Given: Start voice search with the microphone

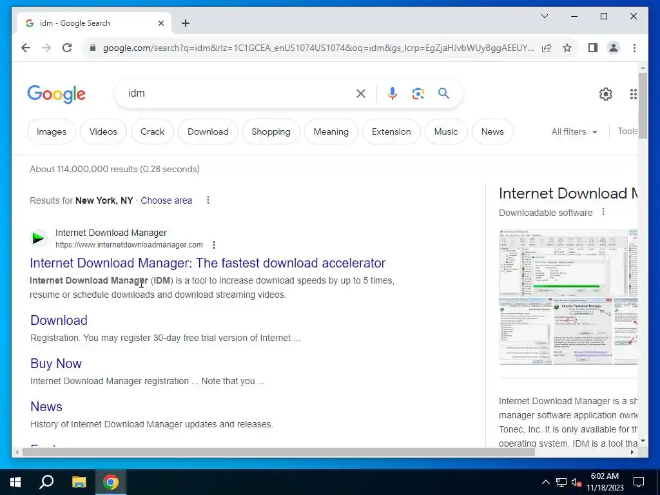Looking at the screenshot, I should (393, 93).
